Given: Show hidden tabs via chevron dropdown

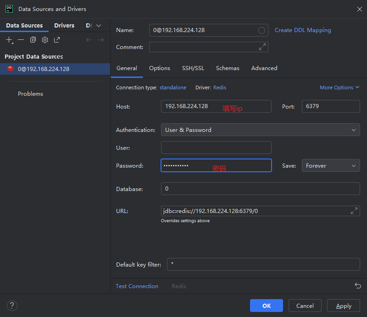Looking at the screenshot, I should click(99, 26).
